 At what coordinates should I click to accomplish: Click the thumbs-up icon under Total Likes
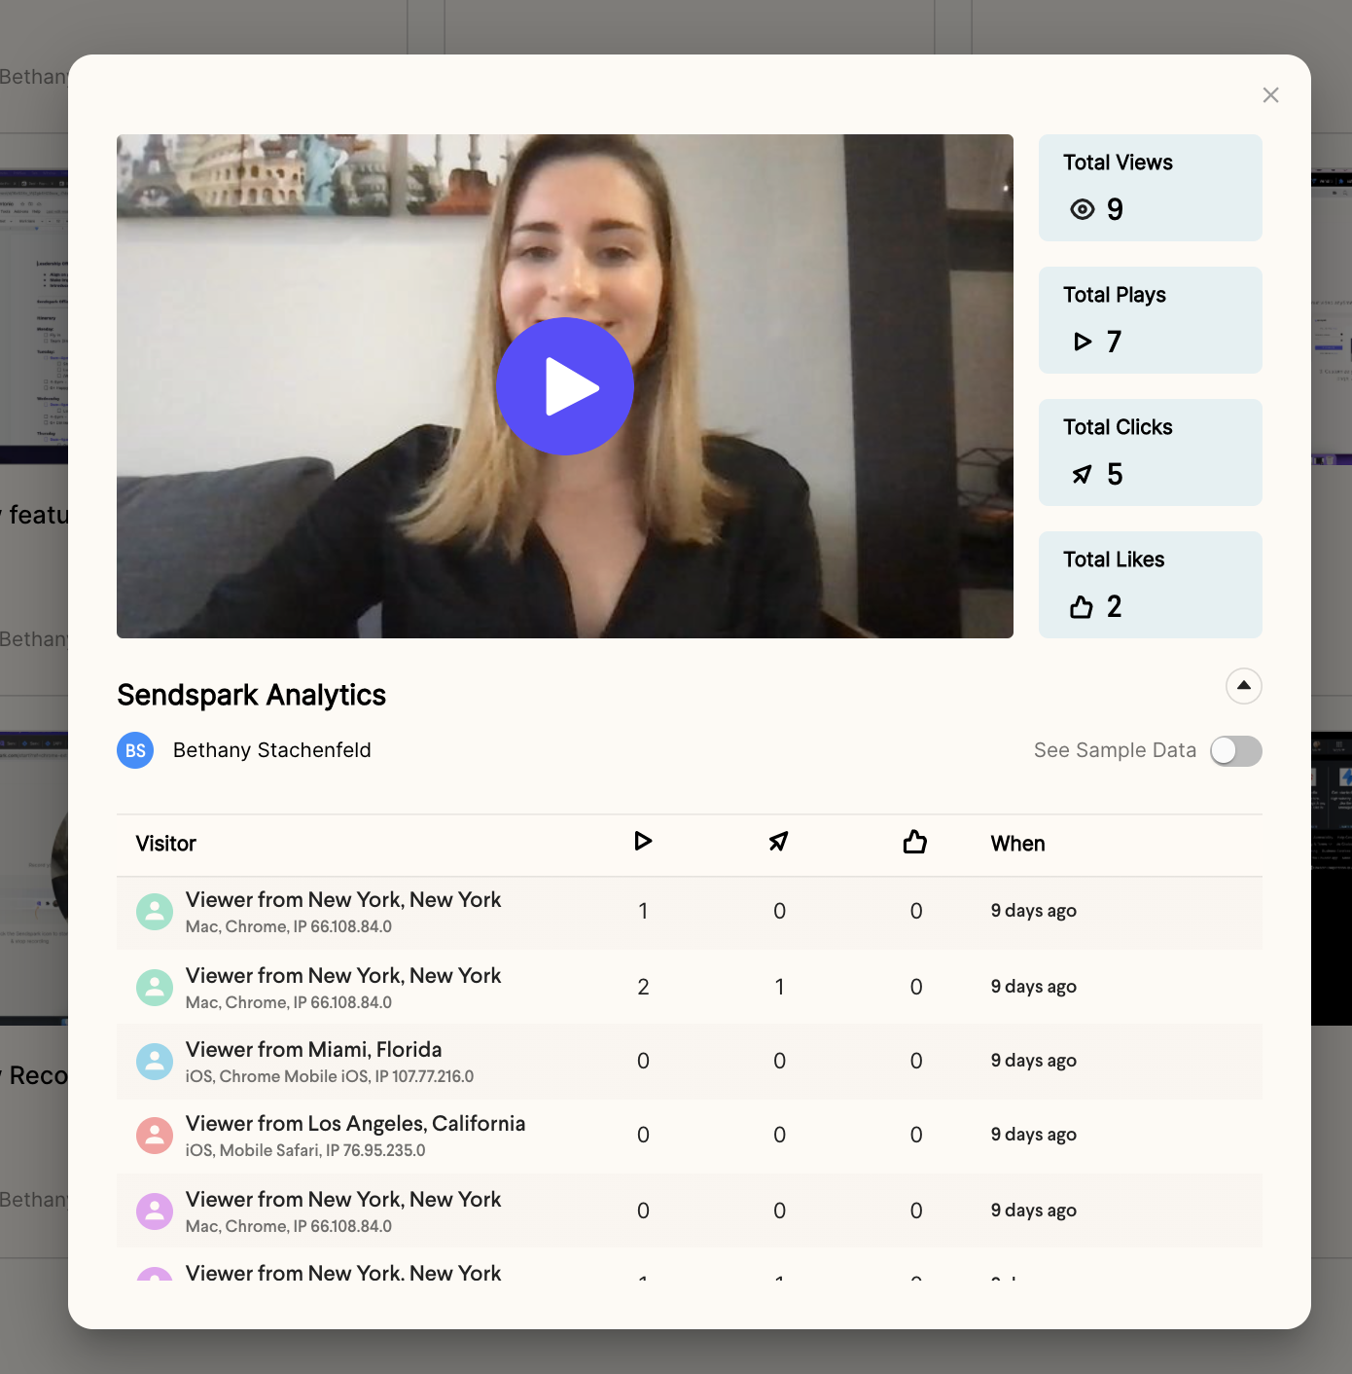pos(1082,607)
